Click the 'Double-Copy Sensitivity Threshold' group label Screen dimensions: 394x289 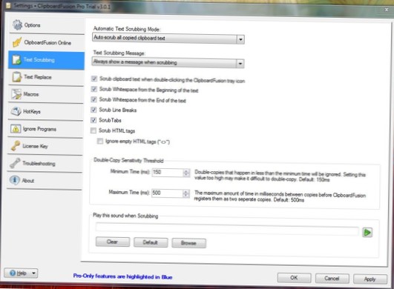click(128, 160)
